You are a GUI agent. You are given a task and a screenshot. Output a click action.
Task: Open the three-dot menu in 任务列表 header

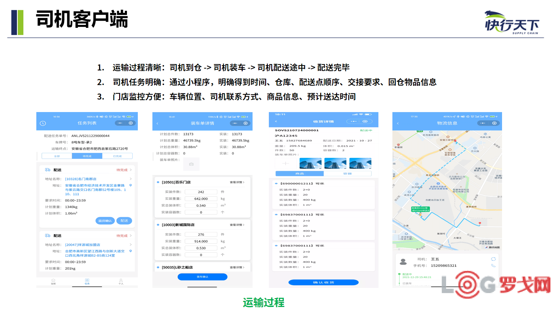click(x=120, y=123)
